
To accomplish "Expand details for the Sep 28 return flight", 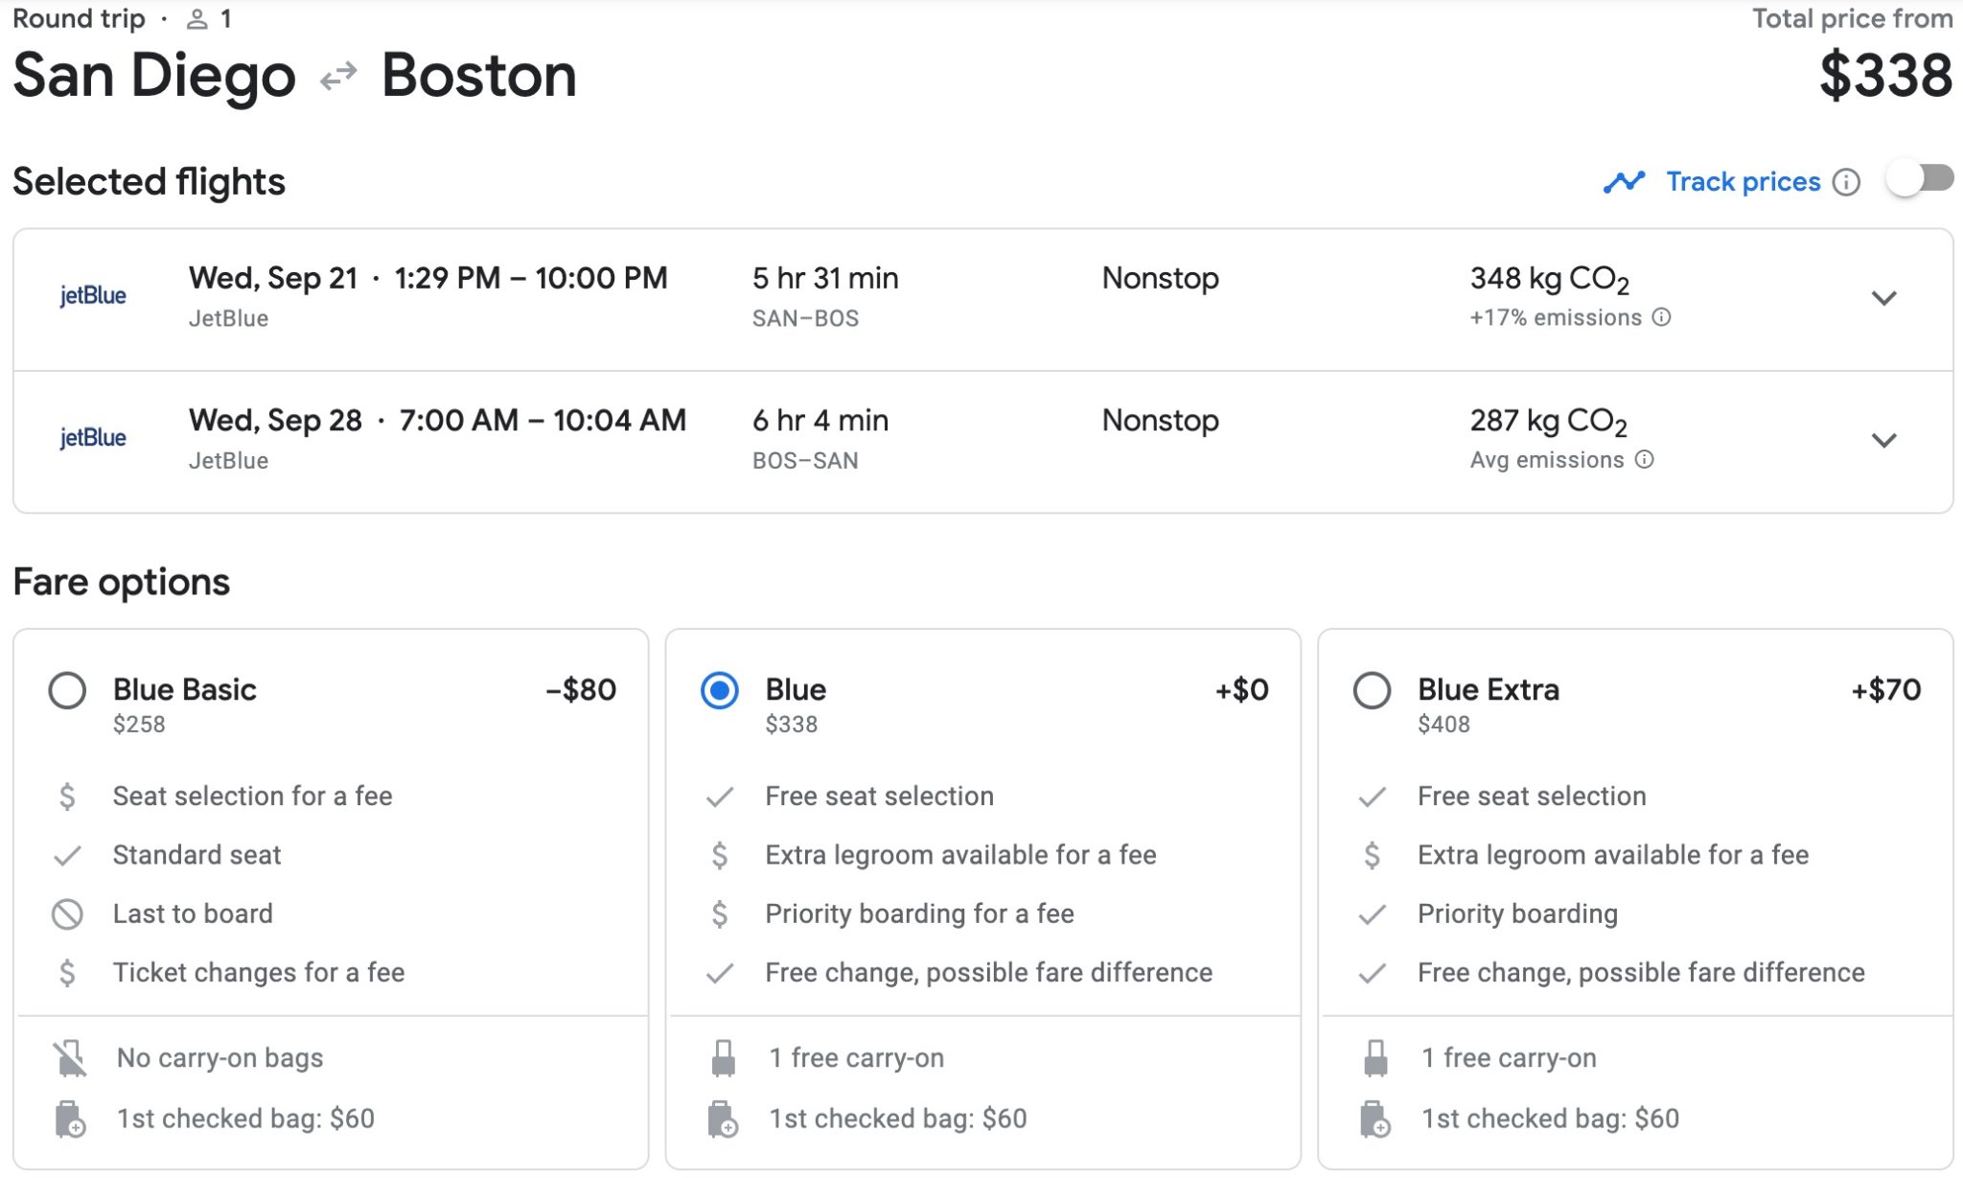I will point(1884,441).
